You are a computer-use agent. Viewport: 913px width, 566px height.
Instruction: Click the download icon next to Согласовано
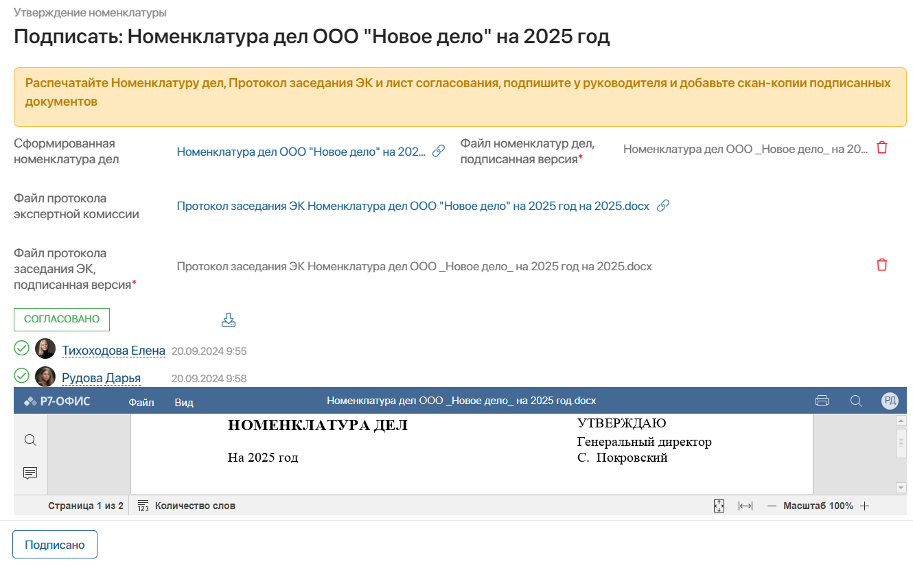coord(229,320)
